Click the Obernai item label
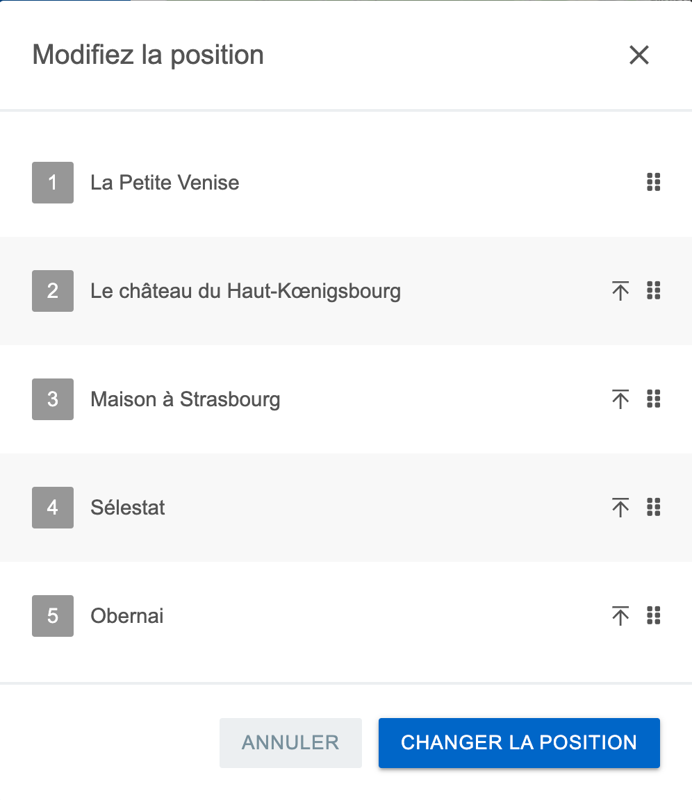The width and height of the screenshot is (692, 800). [x=127, y=616]
